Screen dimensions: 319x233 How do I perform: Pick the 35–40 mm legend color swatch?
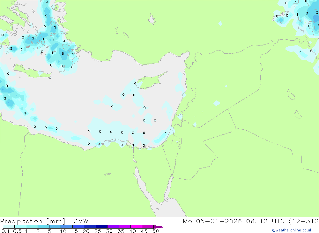point(124,227)
